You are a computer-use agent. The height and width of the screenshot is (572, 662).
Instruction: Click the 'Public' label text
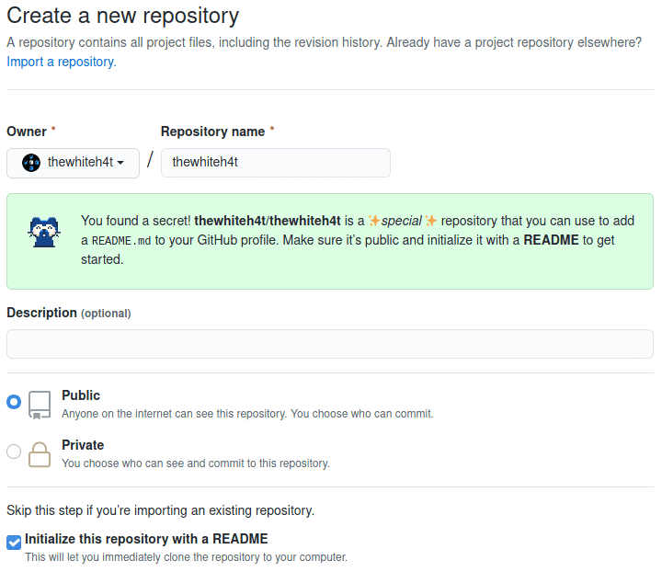click(x=81, y=395)
